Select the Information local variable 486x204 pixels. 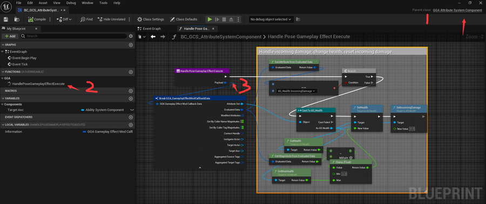[x=13, y=132]
